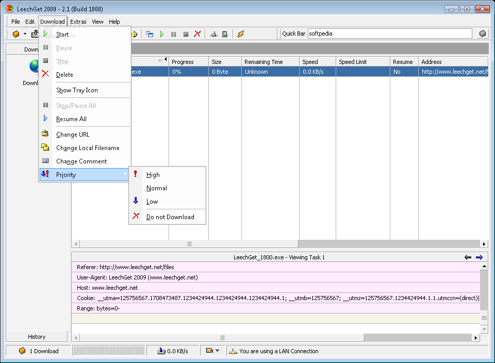Click the green play toolbar icon
Image resolution: width=495 pixels, height=363 pixels.
[162, 34]
